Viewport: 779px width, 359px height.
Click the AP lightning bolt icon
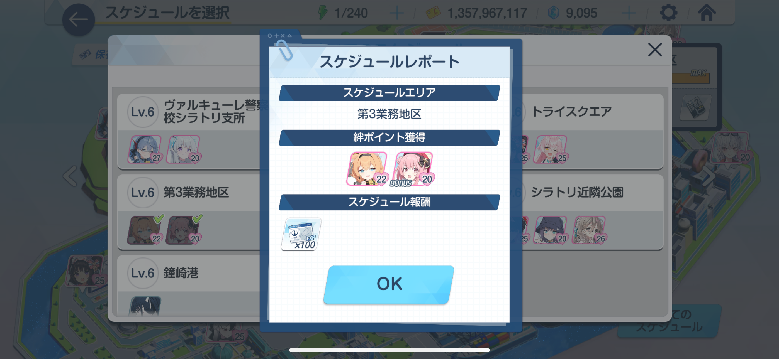[x=323, y=13]
